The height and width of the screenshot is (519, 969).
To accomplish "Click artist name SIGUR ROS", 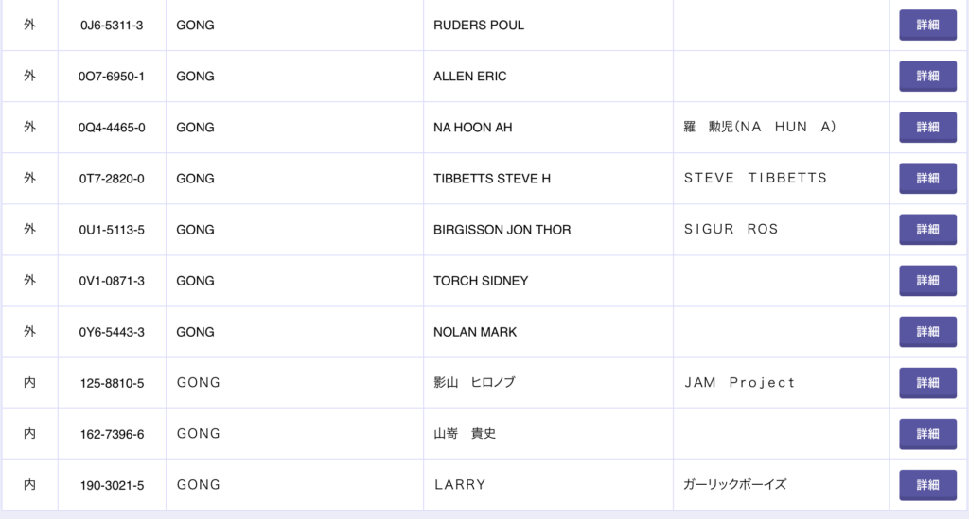I will point(731,230).
